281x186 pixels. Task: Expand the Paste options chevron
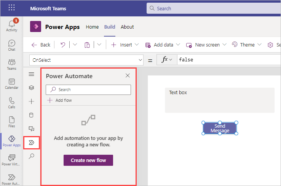click(99, 45)
